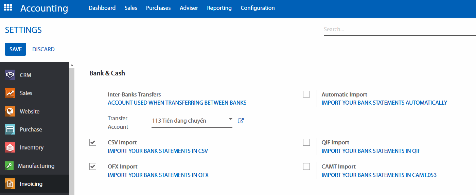The image size is (476, 195).
Task: Click the CRM handshake icon in sidebar
Action: click(x=10, y=75)
